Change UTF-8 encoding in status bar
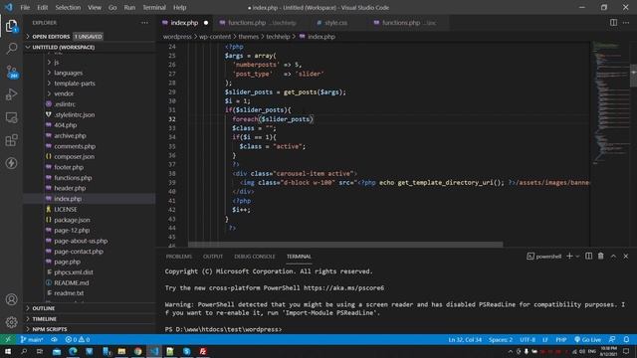Image resolution: width=637 pixels, height=358 pixels. point(528,339)
